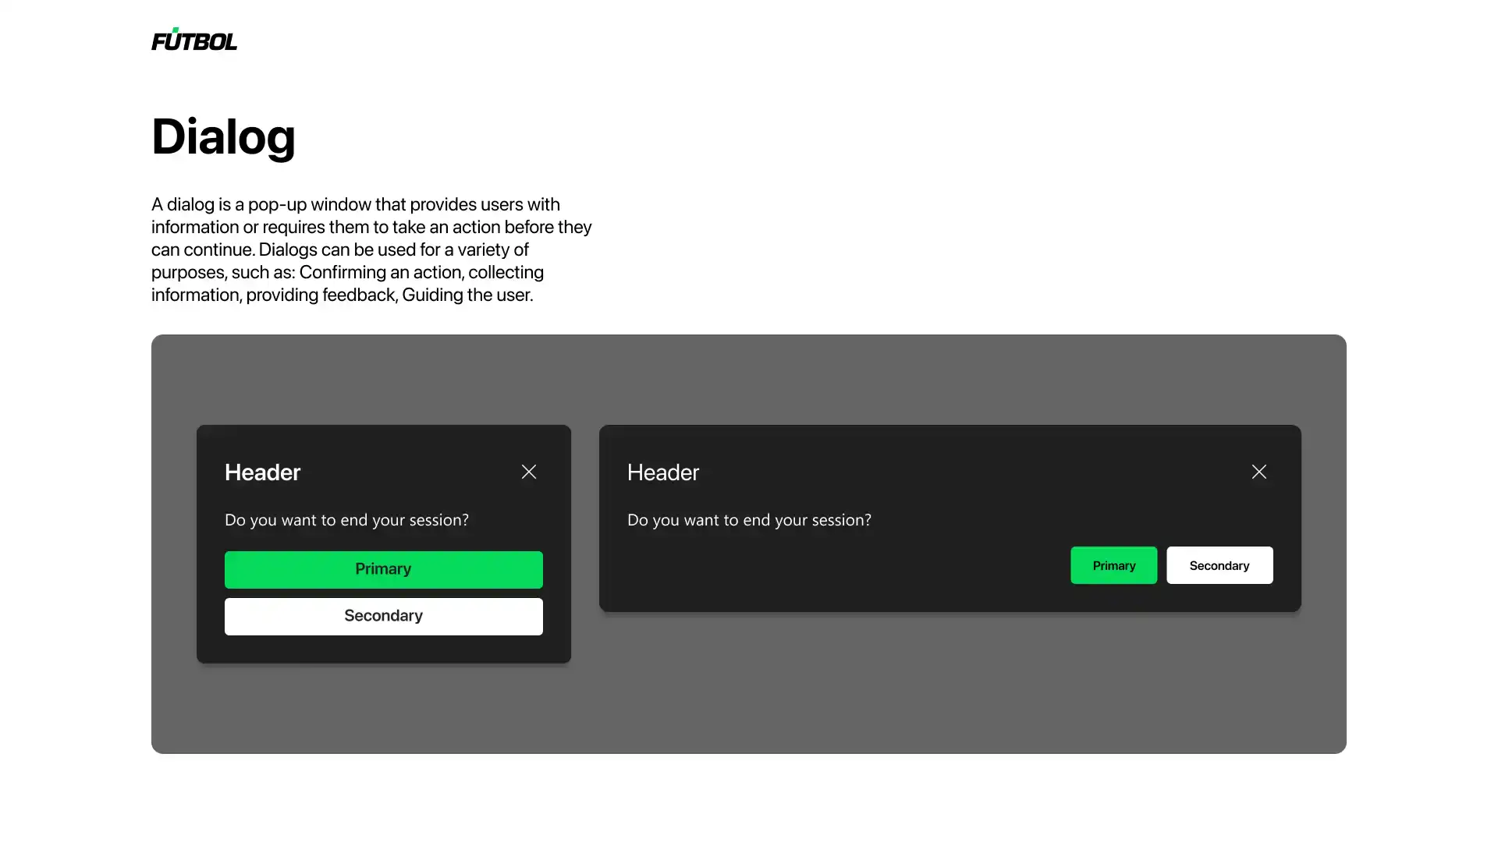Click the gray backdrop below the wide dialog
This screenshot has width=1498, height=842.
click(x=949, y=682)
